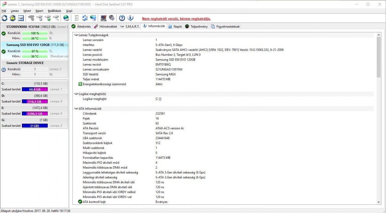The image size is (386, 213).
Task: Click the disk icon before Logikai meghajtó(k) header
Action: pos(76,94)
